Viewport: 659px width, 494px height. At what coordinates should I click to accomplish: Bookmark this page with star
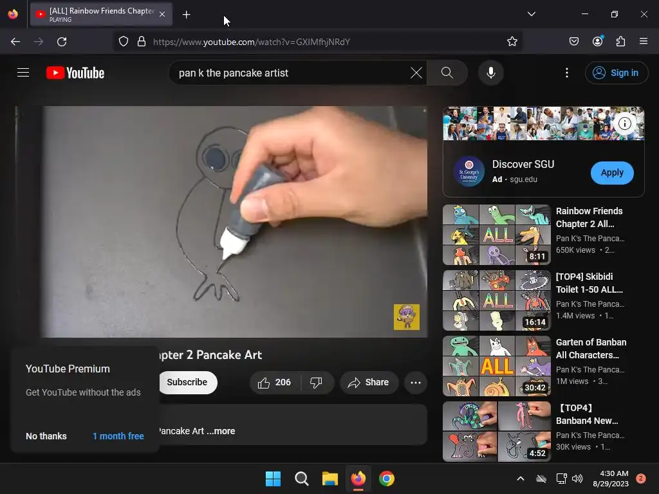click(512, 42)
